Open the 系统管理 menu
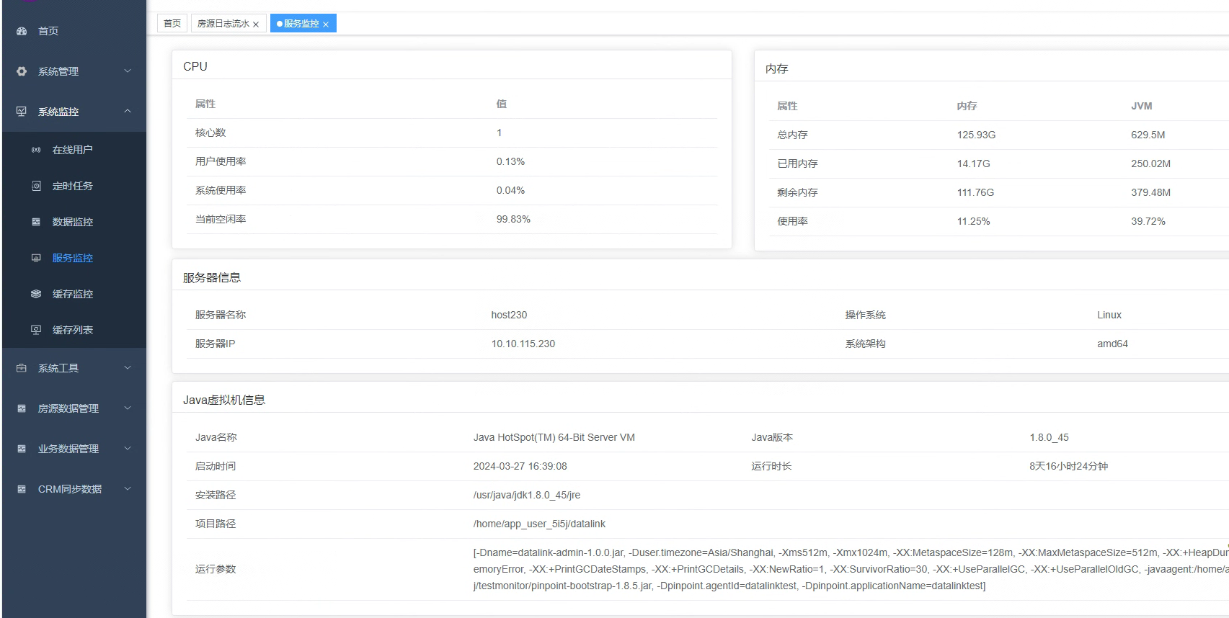The image size is (1229, 618). 74,71
